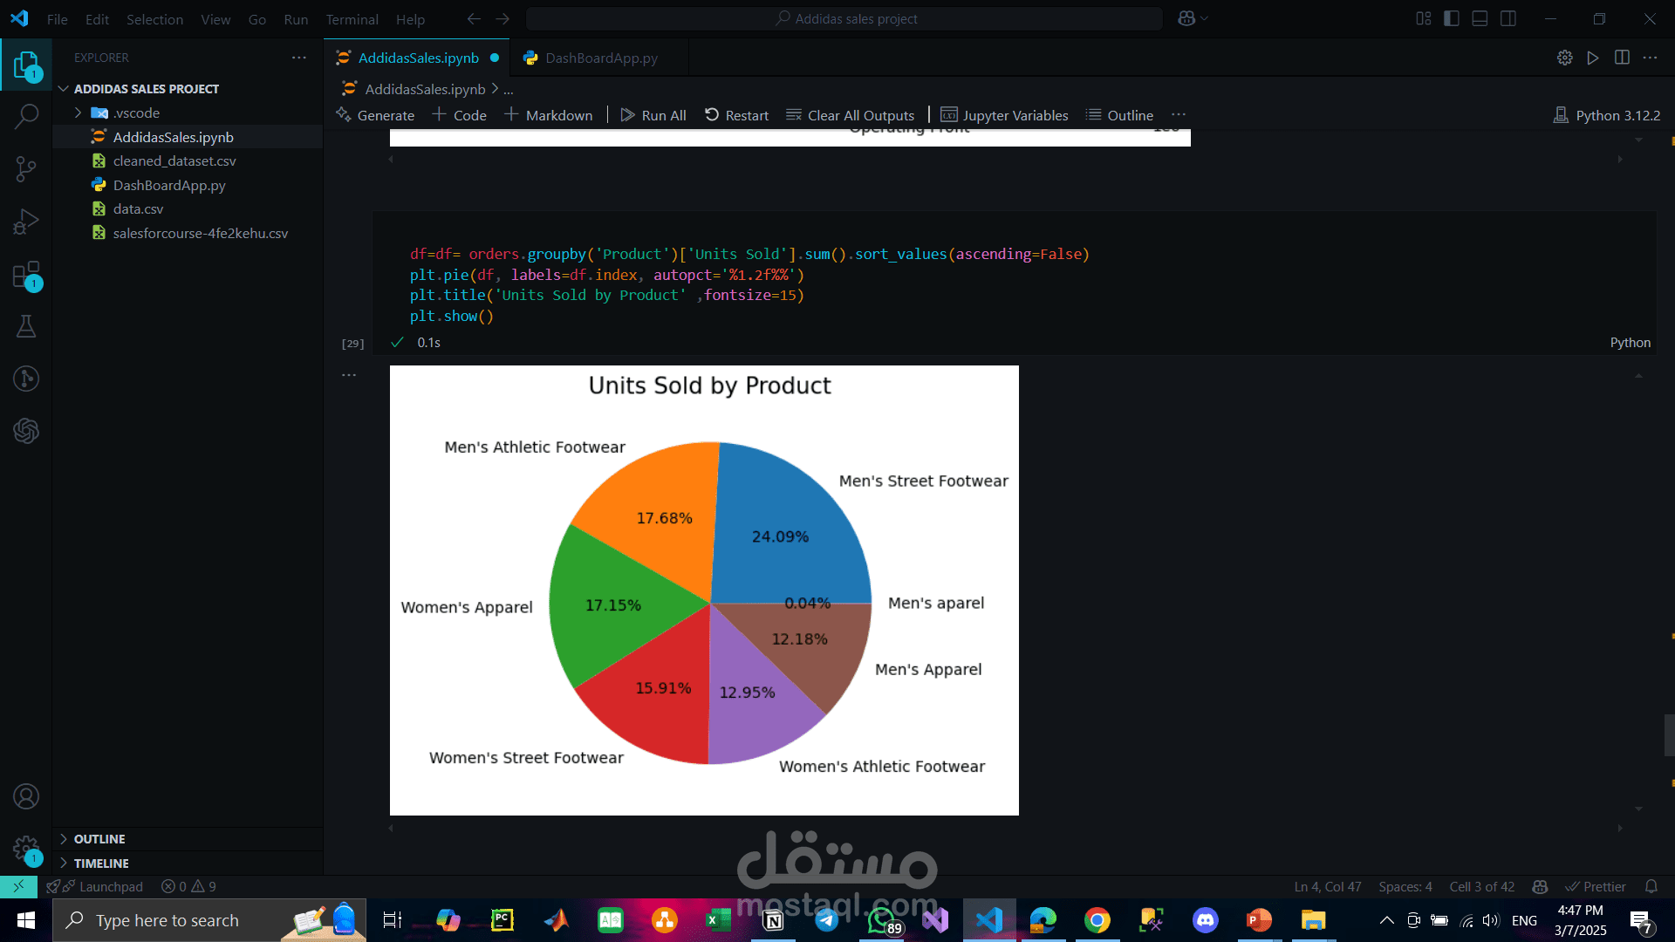1675x942 pixels.
Task: Expand the OUTLINE section
Action: (x=99, y=838)
